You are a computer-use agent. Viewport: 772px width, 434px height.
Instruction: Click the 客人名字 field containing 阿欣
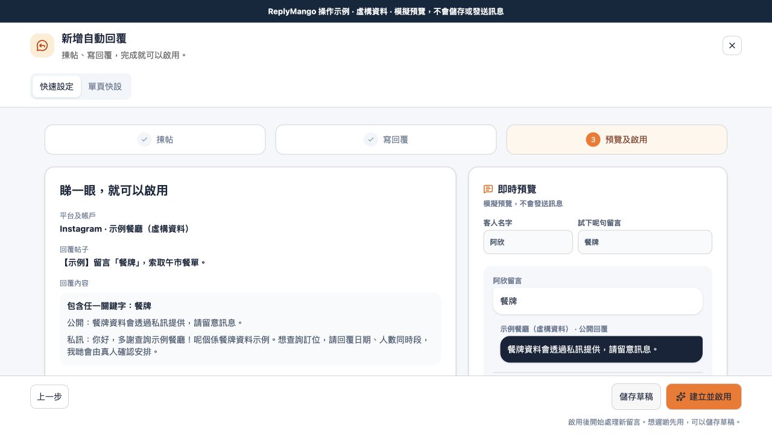[x=528, y=242]
